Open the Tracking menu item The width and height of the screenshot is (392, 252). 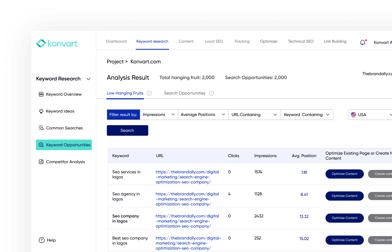click(242, 41)
